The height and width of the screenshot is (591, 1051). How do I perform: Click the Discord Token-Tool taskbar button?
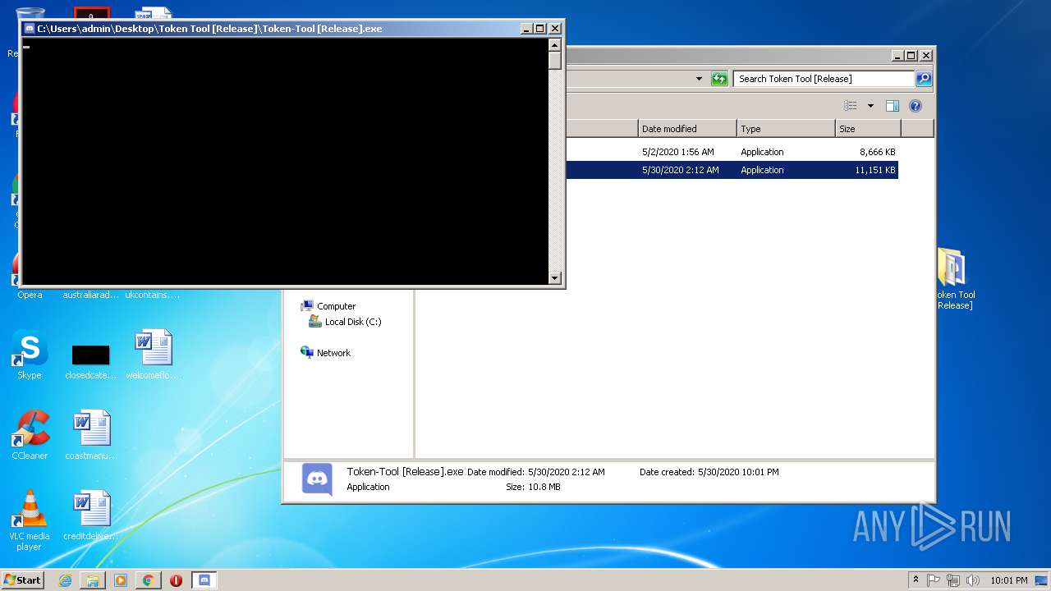tap(204, 580)
